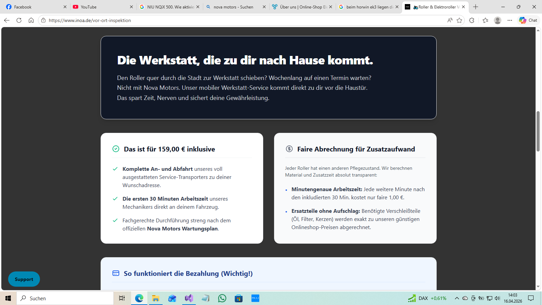Open Copilot Chat in the toolbar
This screenshot has height=305, width=542.
coord(528,20)
